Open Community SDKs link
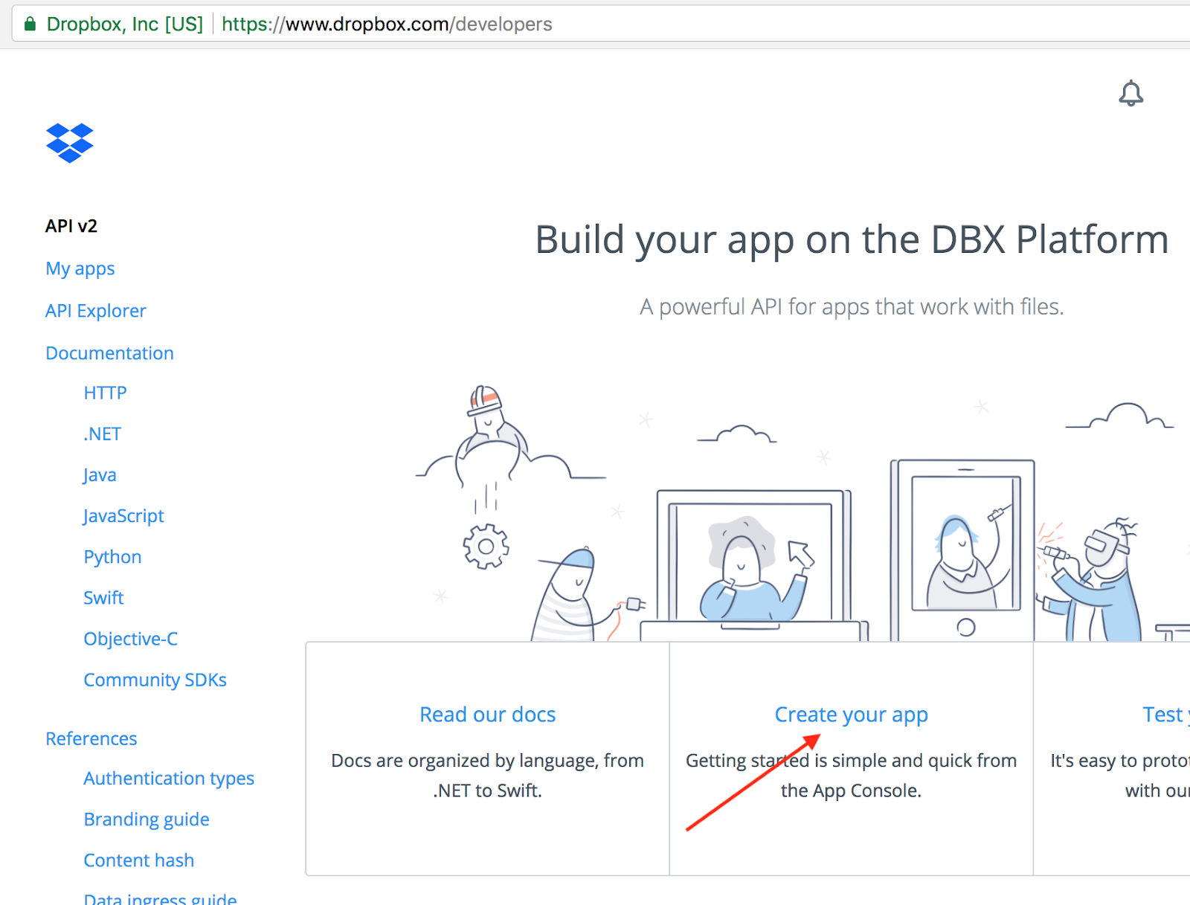Image resolution: width=1190 pixels, height=905 pixels. tap(155, 680)
